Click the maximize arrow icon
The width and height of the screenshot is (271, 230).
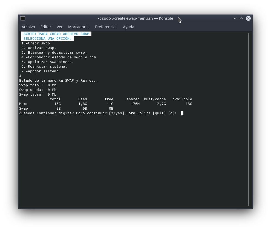[242, 18]
